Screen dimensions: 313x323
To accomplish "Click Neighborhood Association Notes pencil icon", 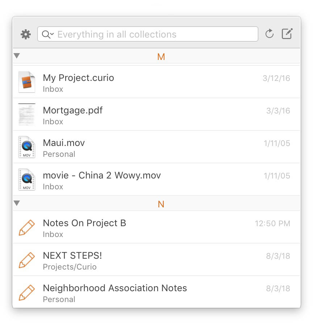I will [27, 293].
